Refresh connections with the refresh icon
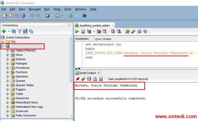Screen dimensions: 198x121 [x=14, y=31]
